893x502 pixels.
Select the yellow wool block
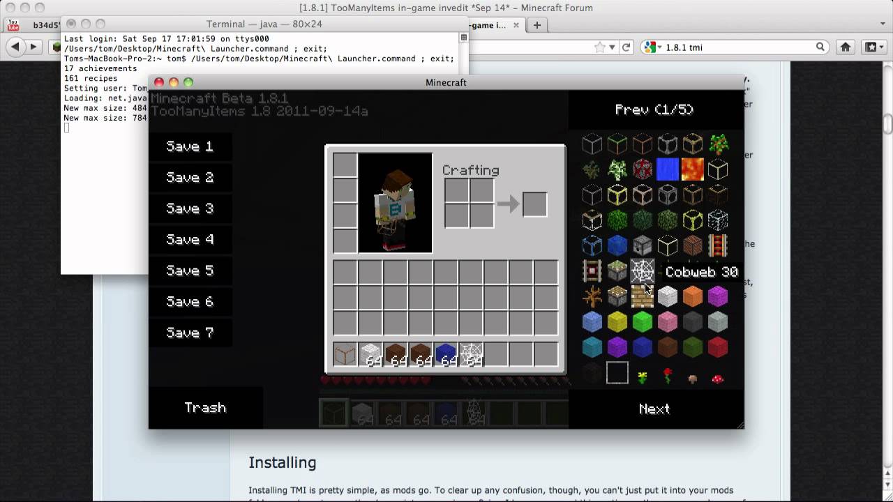pos(617,321)
